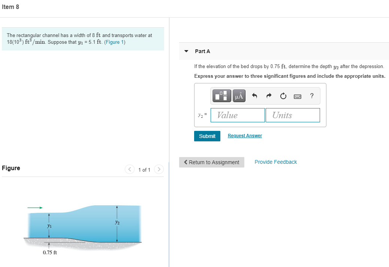The image size is (389, 267).
Task: Open the equation template editor icon
Action: [221, 95]
